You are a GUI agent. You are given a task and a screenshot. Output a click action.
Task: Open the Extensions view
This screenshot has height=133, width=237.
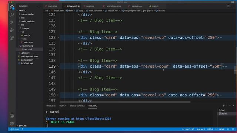[x=12, y=38]
